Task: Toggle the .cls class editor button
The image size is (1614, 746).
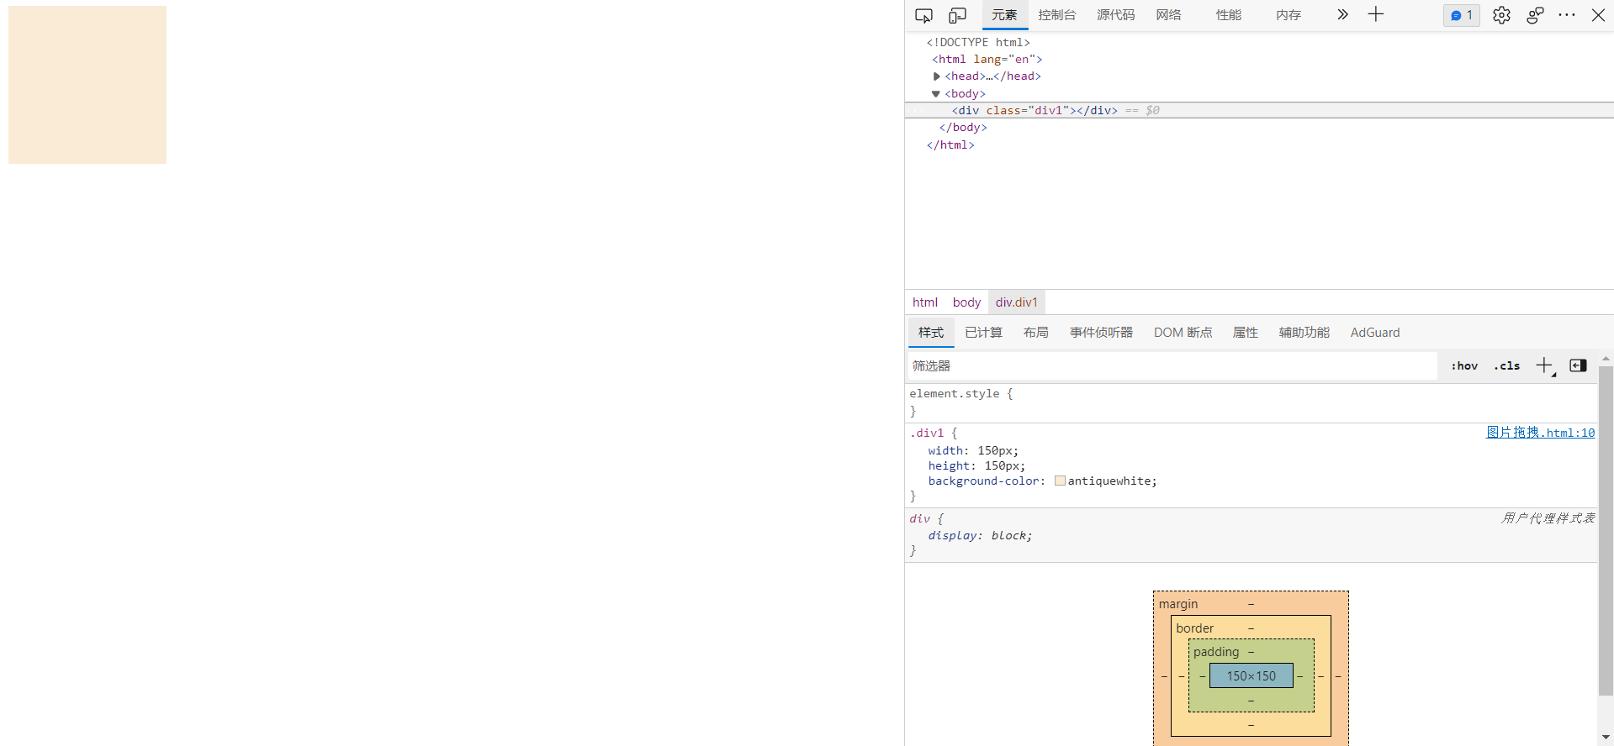Action: [x=1506, y=366]
